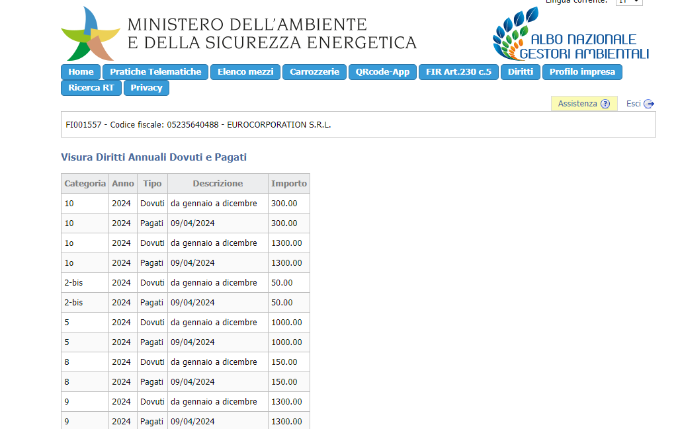The width and height of the screenshot is (678, 429).
Task: Open FIR Art.230 c.5 section
Action: point(458,72)
